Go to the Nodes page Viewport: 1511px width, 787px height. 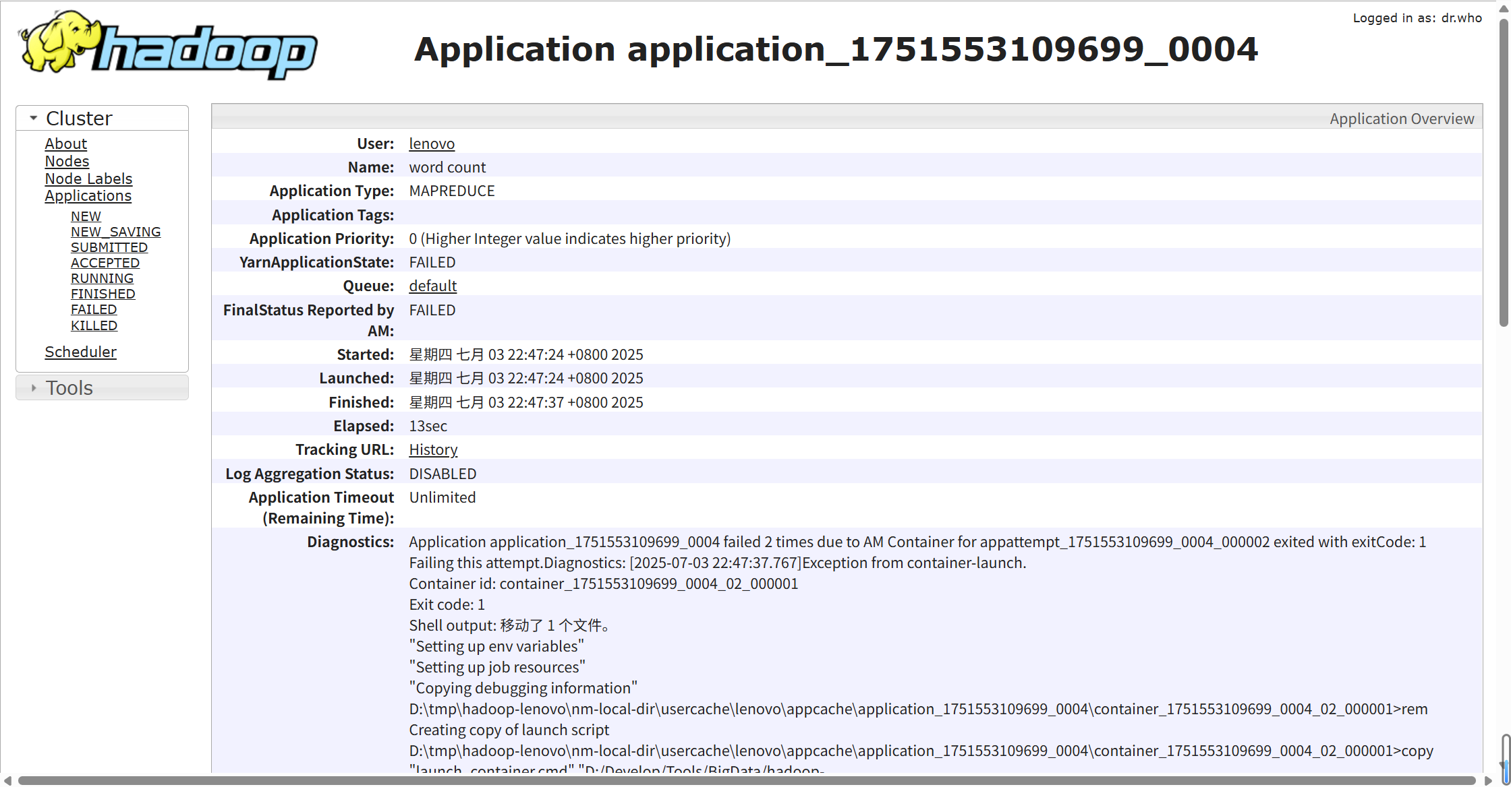67,161
